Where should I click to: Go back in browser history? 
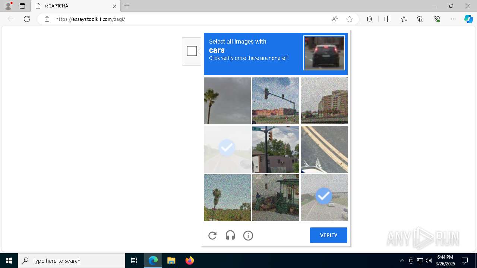(x=10, y=19)
